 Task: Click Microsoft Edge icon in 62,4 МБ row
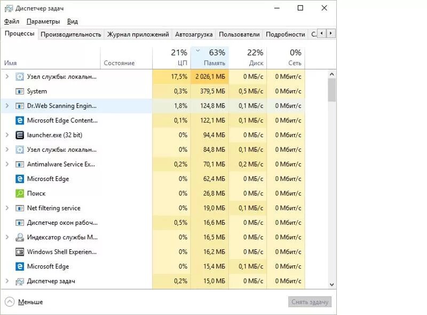(x=20, y=179)
